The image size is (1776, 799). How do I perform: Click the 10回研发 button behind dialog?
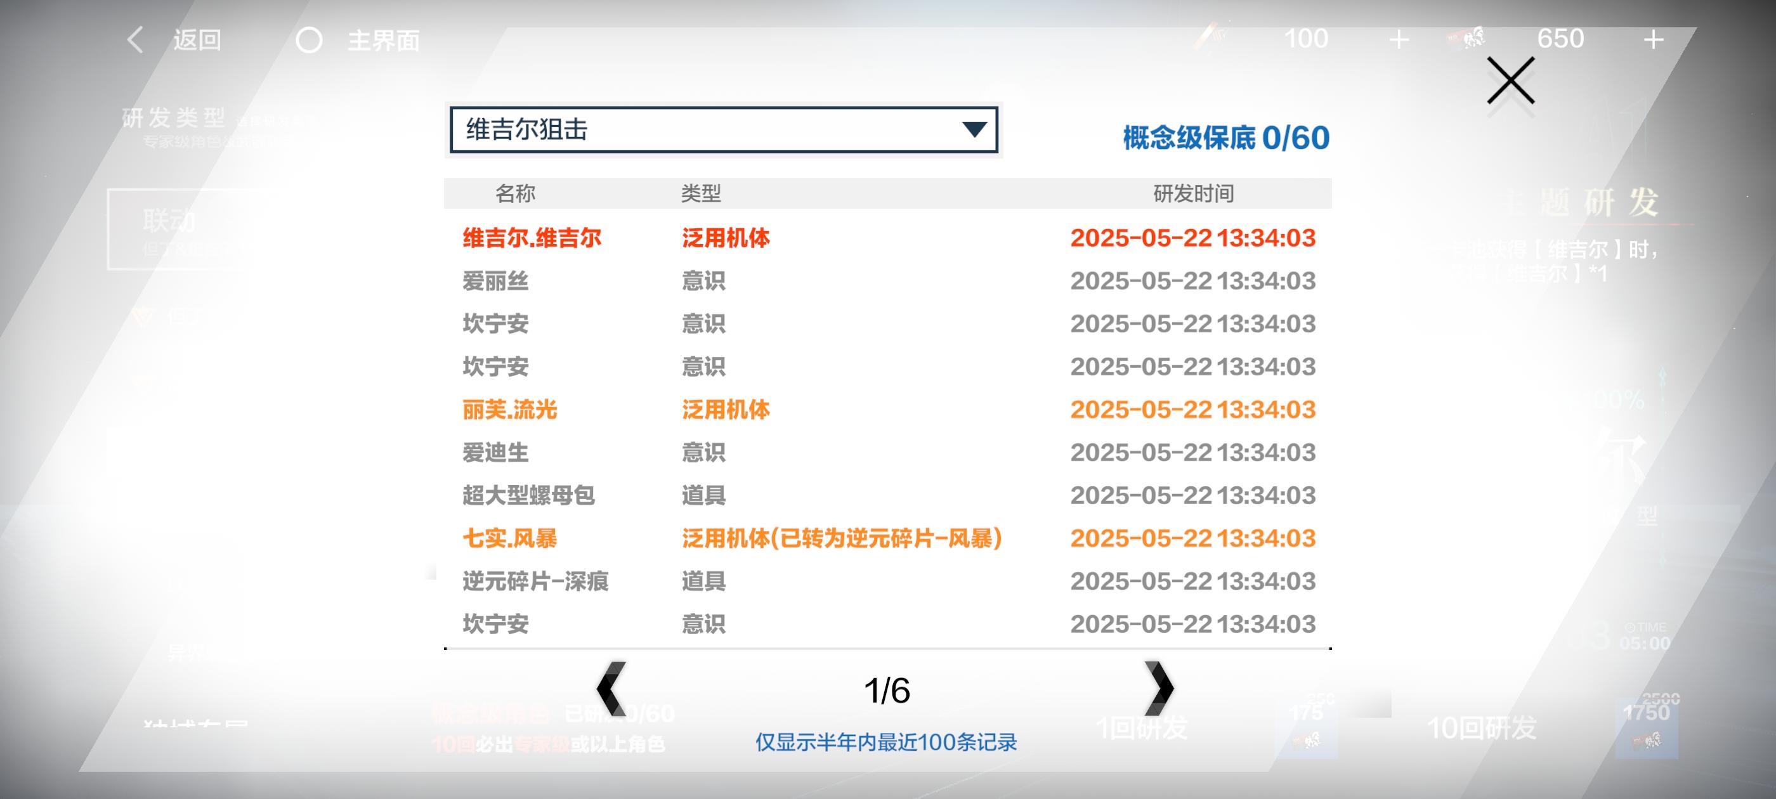(1482, 728)
